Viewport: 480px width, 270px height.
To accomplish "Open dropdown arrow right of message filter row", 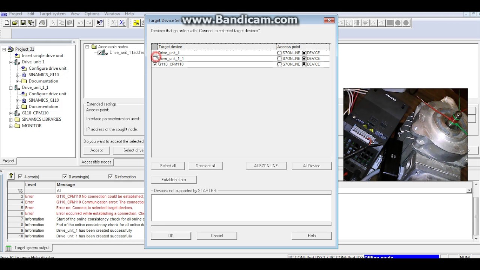I will point(469,190).
